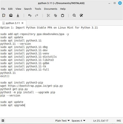The width and height of the screenshot is (123, 124).
Task: Click line 'sudo apt install python3.11-dbg'
Action: click(24, 47)
